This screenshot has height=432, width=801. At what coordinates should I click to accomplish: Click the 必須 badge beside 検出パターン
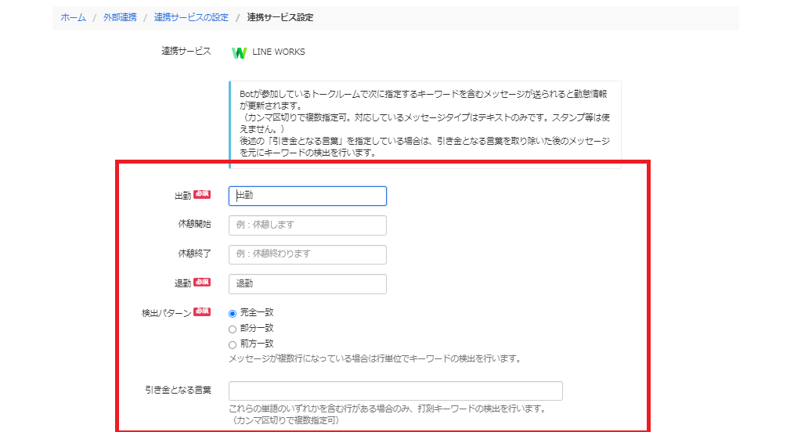click(202, 311)
